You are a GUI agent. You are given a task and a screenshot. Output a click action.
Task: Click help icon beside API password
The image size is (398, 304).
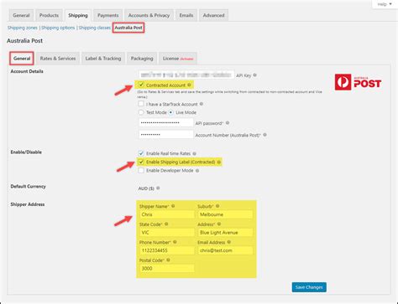[x=228, y=123]
